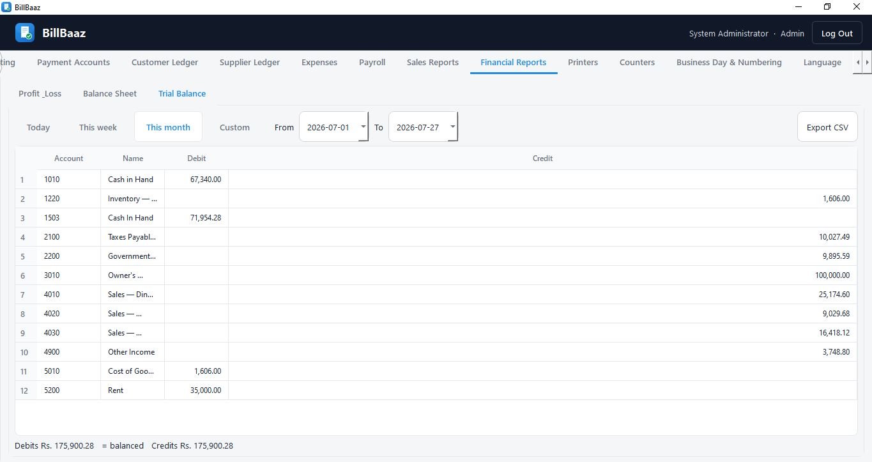This screenshot has width=872, height=462.
Task: Filter the report by Today
Action: tap(38, 127)
